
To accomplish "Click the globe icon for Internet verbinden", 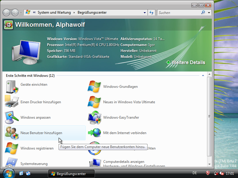I will pos(94,133).
